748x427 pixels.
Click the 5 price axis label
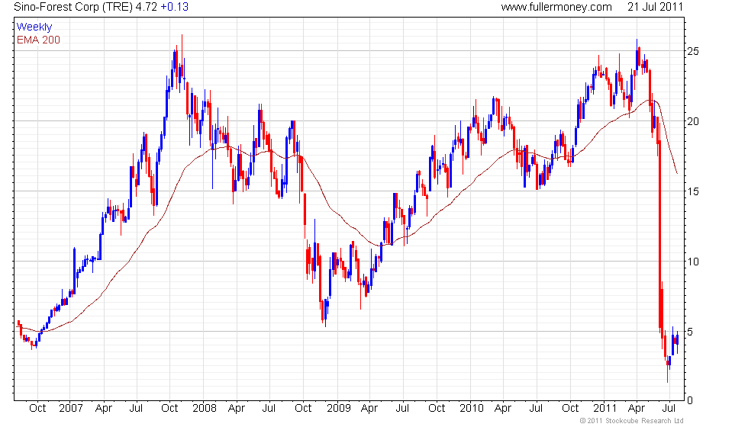coord(690,332)
